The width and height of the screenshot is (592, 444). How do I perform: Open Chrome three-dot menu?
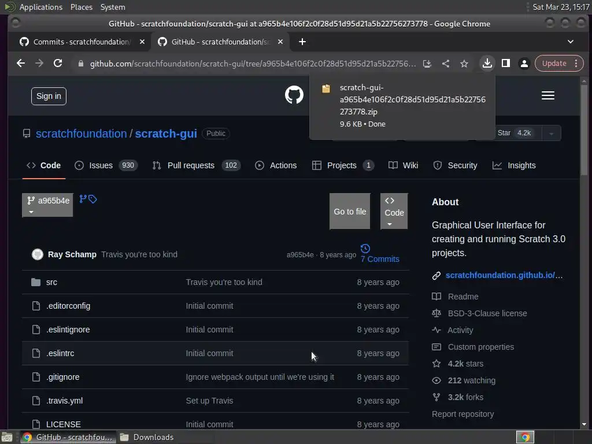click(x=576, y=64)
